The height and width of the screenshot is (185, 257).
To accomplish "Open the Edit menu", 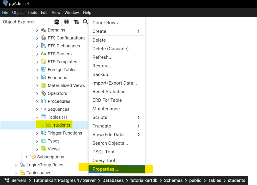I will (x=44, y=13).
